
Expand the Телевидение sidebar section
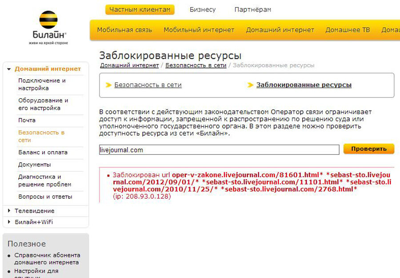pos(9,210)
